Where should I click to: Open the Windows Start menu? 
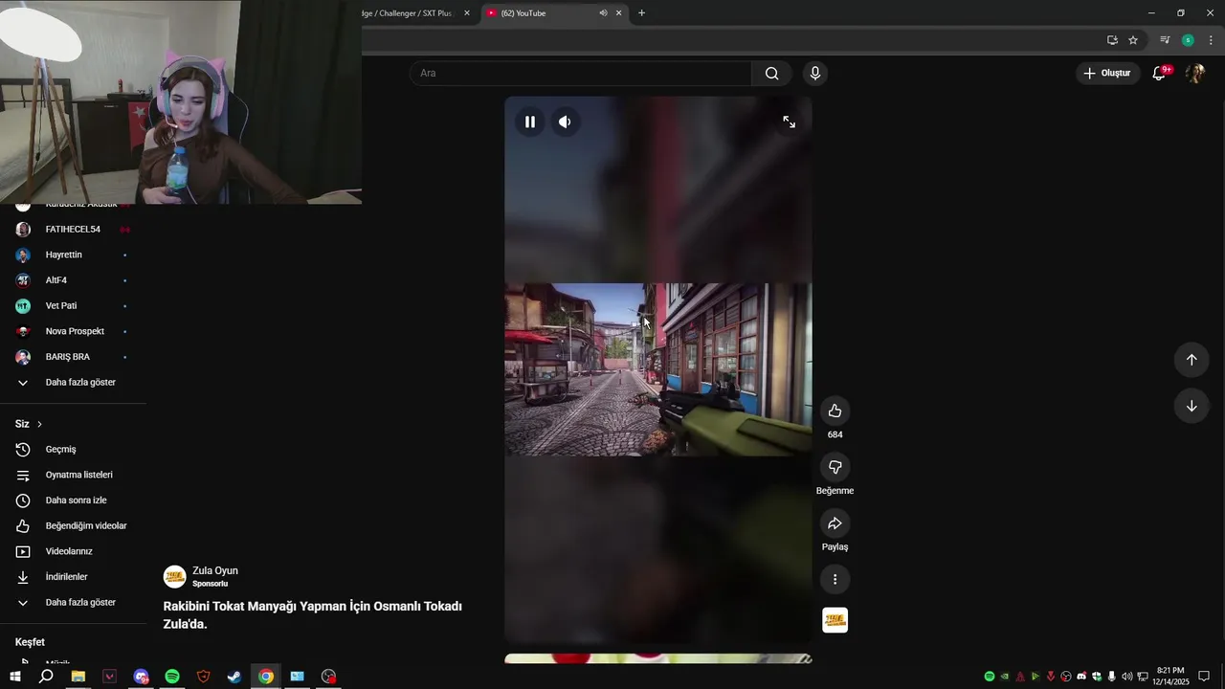click(14, 677)
